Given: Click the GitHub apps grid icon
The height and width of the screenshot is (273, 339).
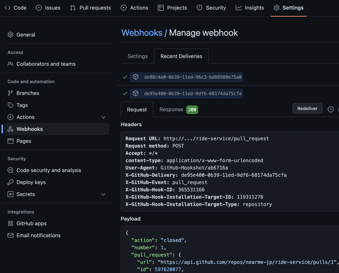Looking at the screenshot, I should (x=10, y=224).
